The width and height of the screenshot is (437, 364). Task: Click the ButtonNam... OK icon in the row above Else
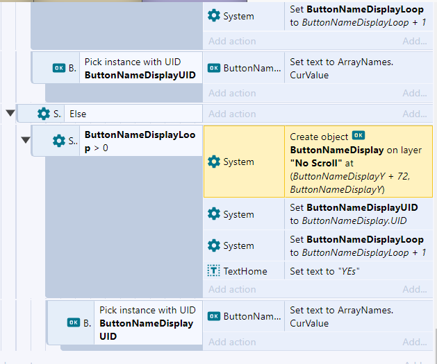click(x=214, y=68)
